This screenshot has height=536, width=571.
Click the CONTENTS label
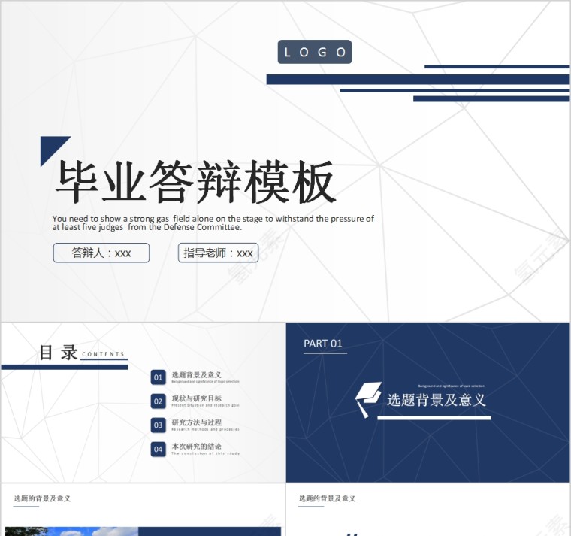pyautogui.click(x=103, y=354)
